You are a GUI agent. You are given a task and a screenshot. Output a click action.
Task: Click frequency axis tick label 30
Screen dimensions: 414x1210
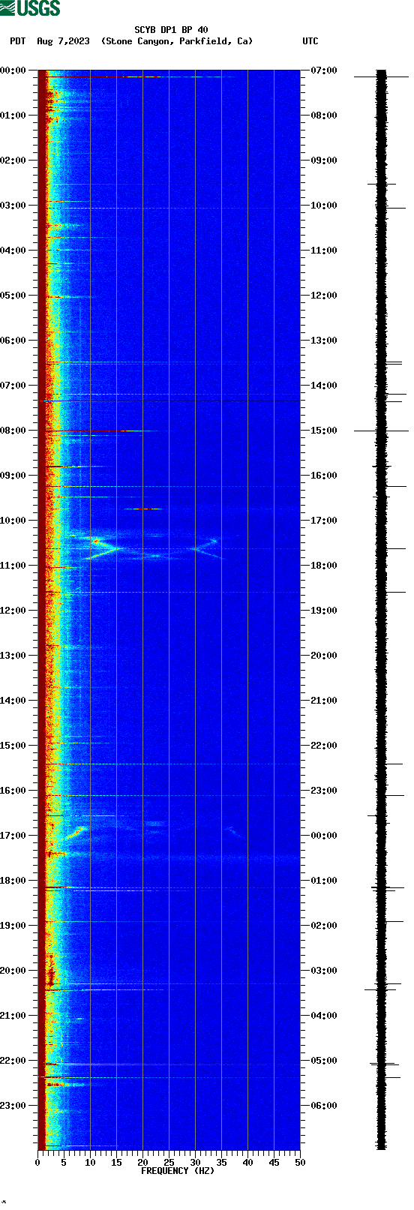tap(195, 1163)
